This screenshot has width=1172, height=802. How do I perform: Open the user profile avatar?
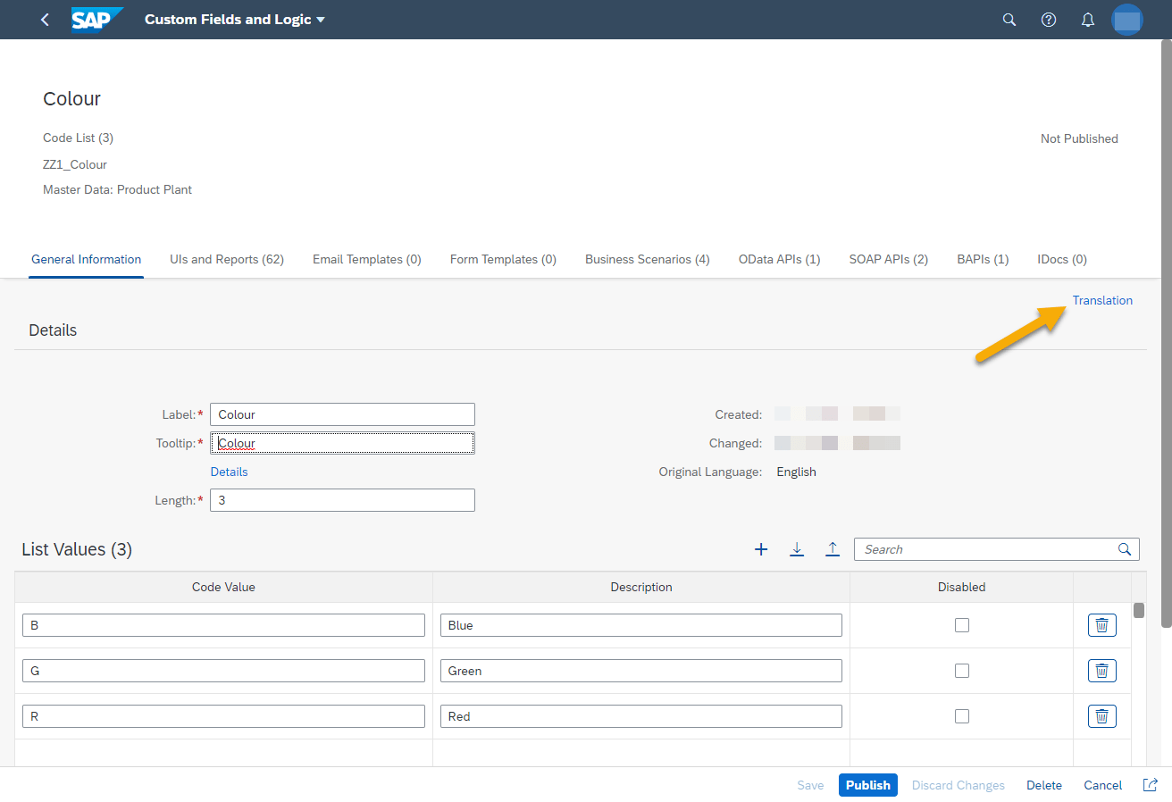coord(1127,20)
